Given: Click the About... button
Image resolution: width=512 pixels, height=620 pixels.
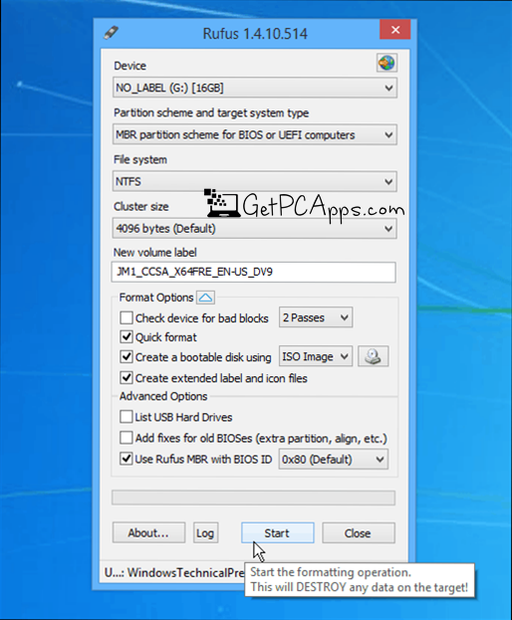Looking at the screenshot, I should (148, 533).
